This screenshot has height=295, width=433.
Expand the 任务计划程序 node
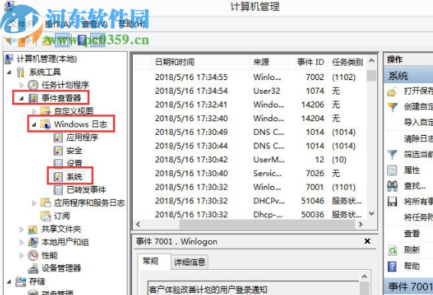(x=21, y=85)
